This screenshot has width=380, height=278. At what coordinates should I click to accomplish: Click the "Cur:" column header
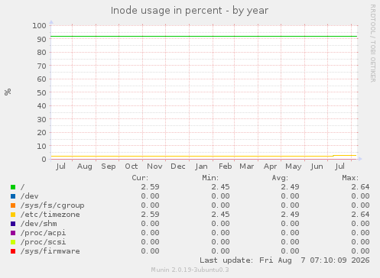click(140, 178)
